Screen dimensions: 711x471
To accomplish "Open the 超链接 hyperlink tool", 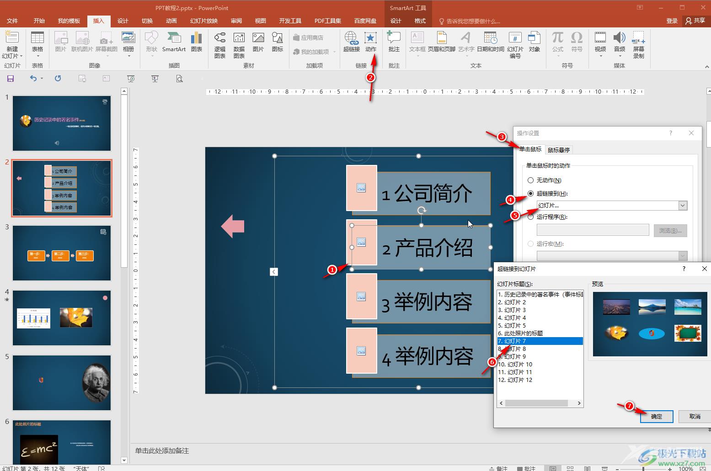I will click(351, 42).
